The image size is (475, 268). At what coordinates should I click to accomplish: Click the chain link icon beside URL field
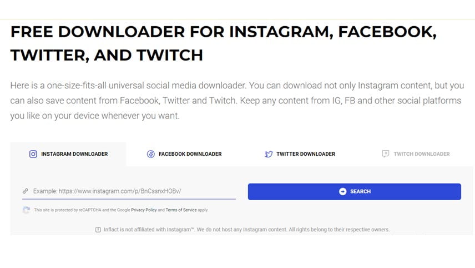coord(26,191)
